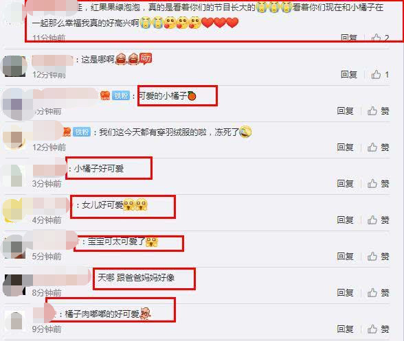This screenshot has height=341, width=404.
Task: Click the 铁粉 badge on 羽绒服 comment
Action: point(82,132)
